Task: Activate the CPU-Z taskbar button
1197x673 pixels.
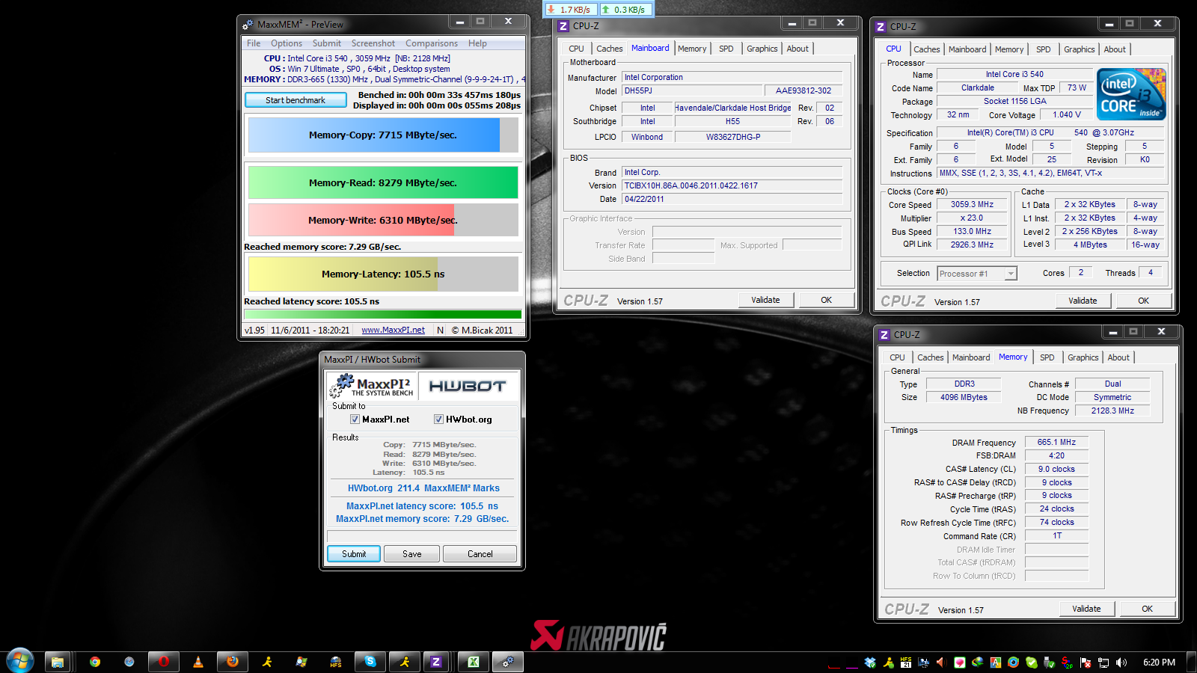Action: (x=436, y=662)
